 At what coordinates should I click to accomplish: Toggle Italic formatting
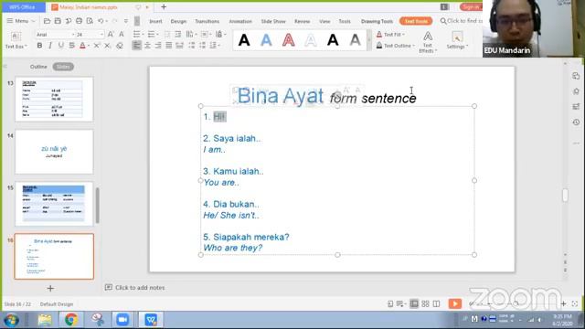pyautogui.click(x=50, y=46)
